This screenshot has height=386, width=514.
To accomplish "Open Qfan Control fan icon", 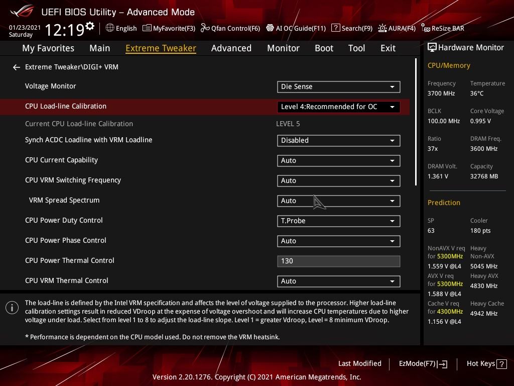I will pos(205,28).
